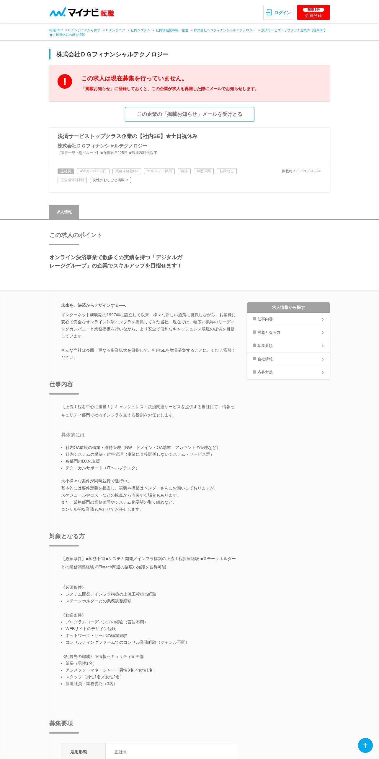
Task: Expand the 仕事内容 row chevron
Action: pyautogui.click(x=323, y=319)
